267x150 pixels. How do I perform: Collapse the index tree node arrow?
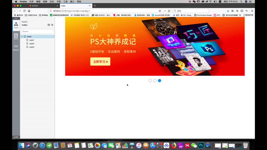click(x=22, y=37)
